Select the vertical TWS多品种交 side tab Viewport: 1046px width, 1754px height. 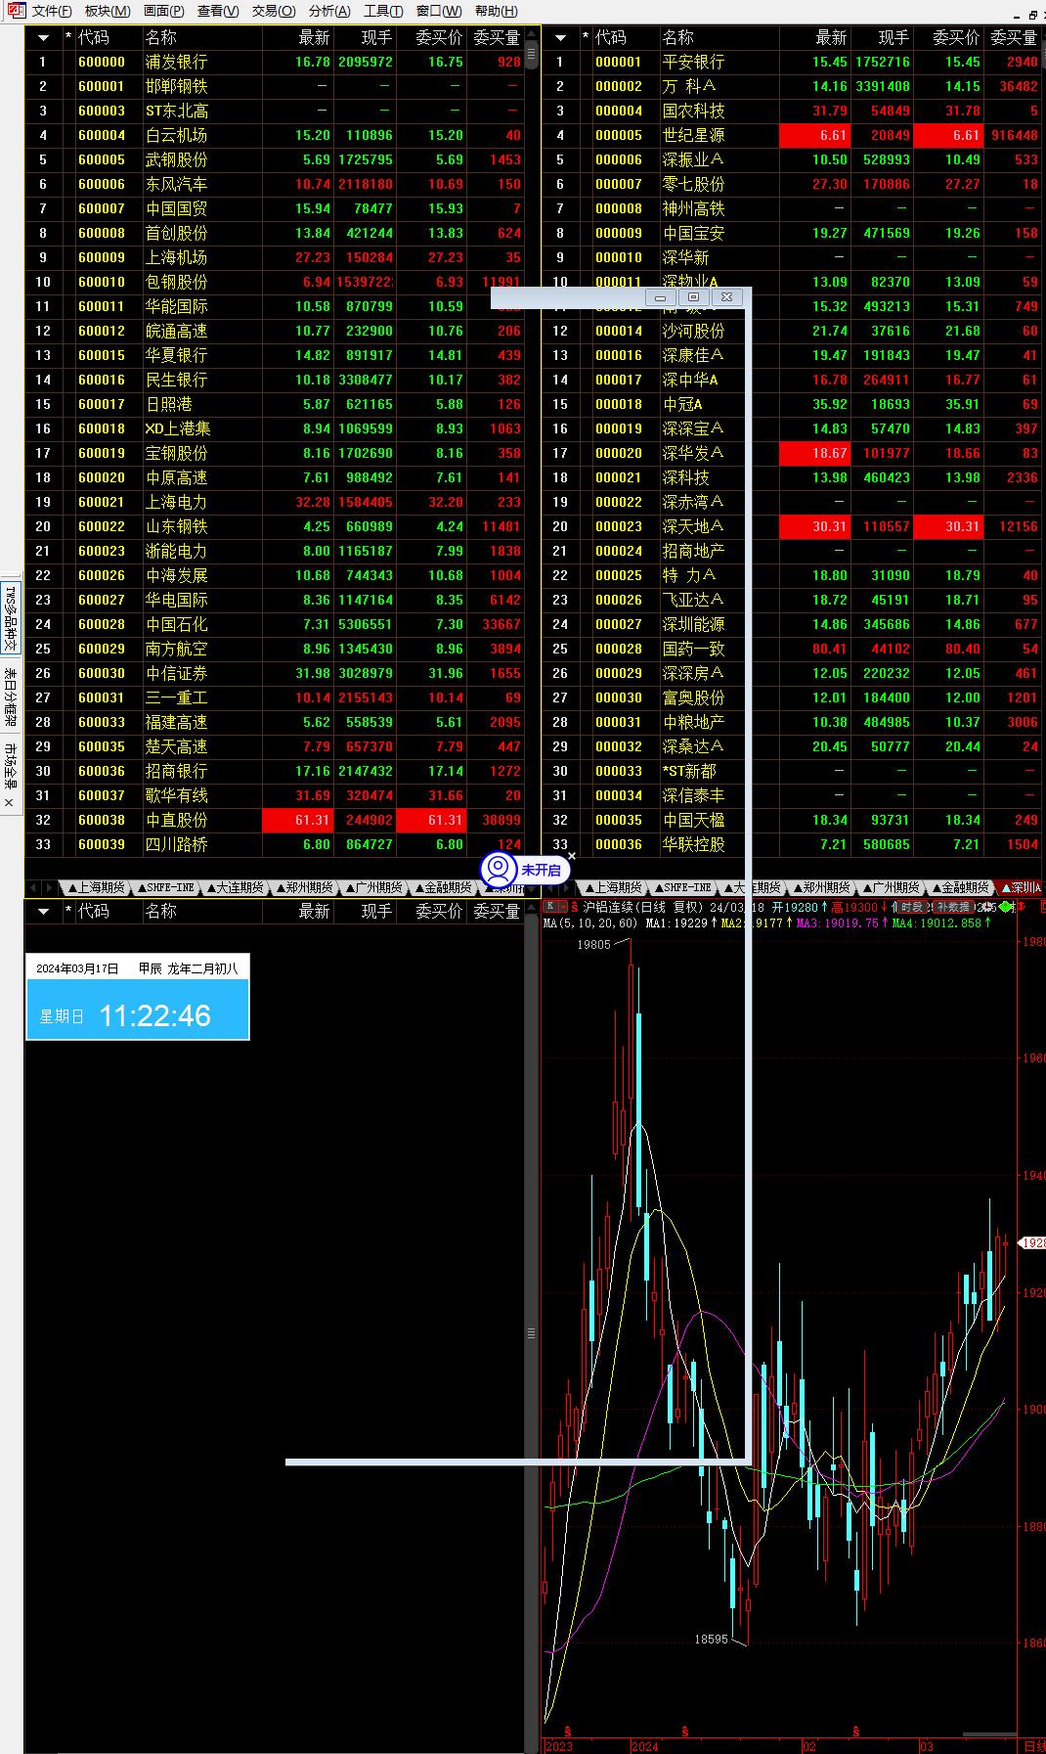[x=10, y=616]
